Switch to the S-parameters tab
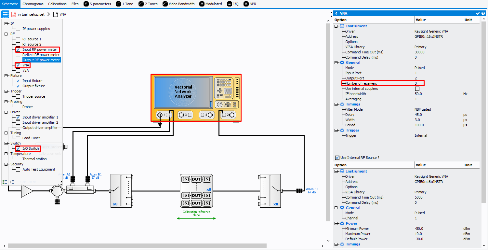The width and height of the screenshot is (488, 250). tap(97, 4)
